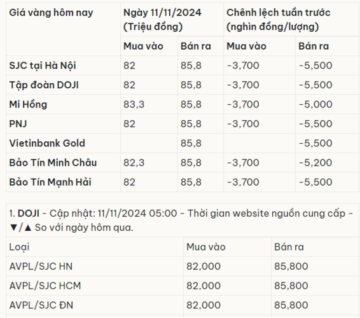Image resolution: width=360 pixels, height=318 pixels.
Task: Click the AVPL/SJC ĐN row
Action: [x=183, y=305]
